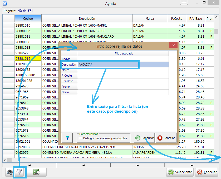Click the Promo filter input field
The width and height of the screenshot is (221, 179).
(123, 87)
